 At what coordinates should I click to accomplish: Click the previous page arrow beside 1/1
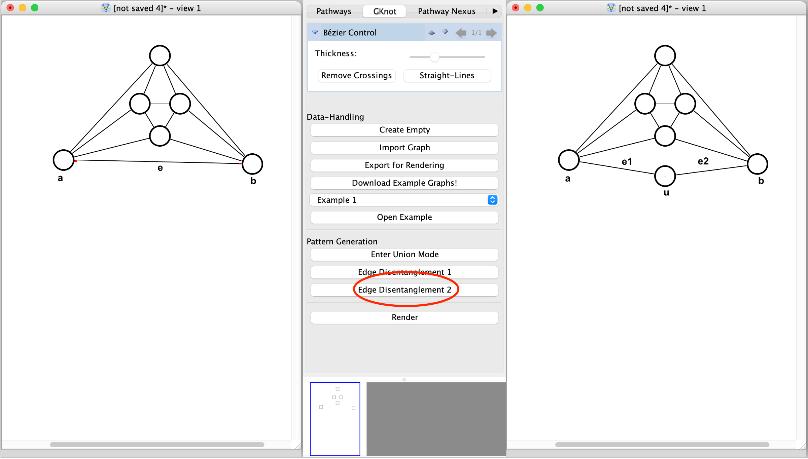[461, 33]
